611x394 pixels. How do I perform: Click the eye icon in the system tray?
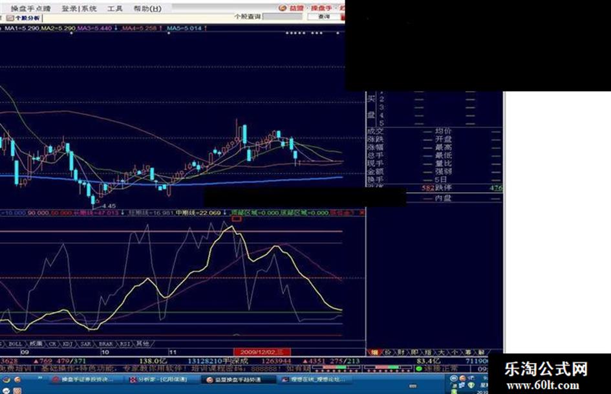tap(454, 378)
